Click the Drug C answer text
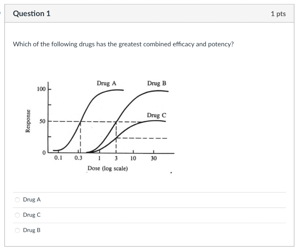The image size is (300, 251). (32, 215)
